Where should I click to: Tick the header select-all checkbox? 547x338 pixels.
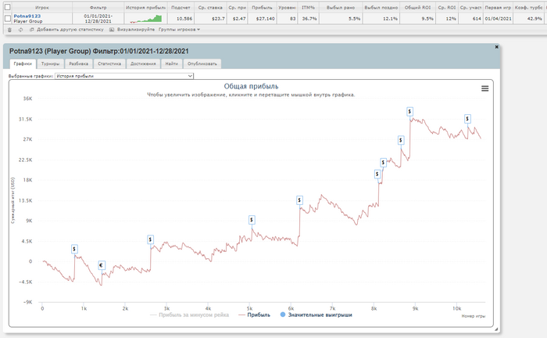click(x=7, y=7)
